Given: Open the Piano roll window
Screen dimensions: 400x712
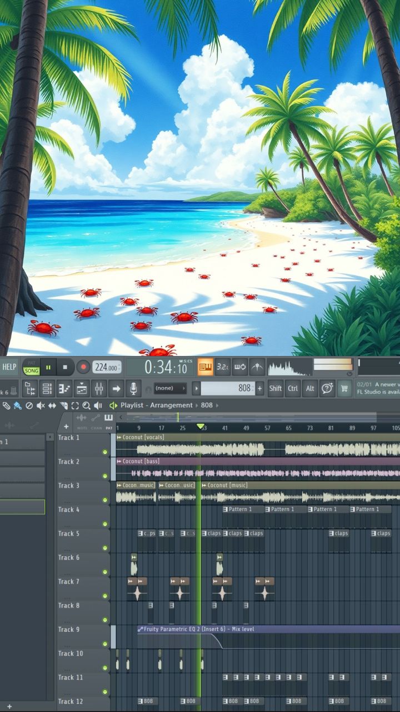Looking at the screenshot, I should click(x=64, y=388).
